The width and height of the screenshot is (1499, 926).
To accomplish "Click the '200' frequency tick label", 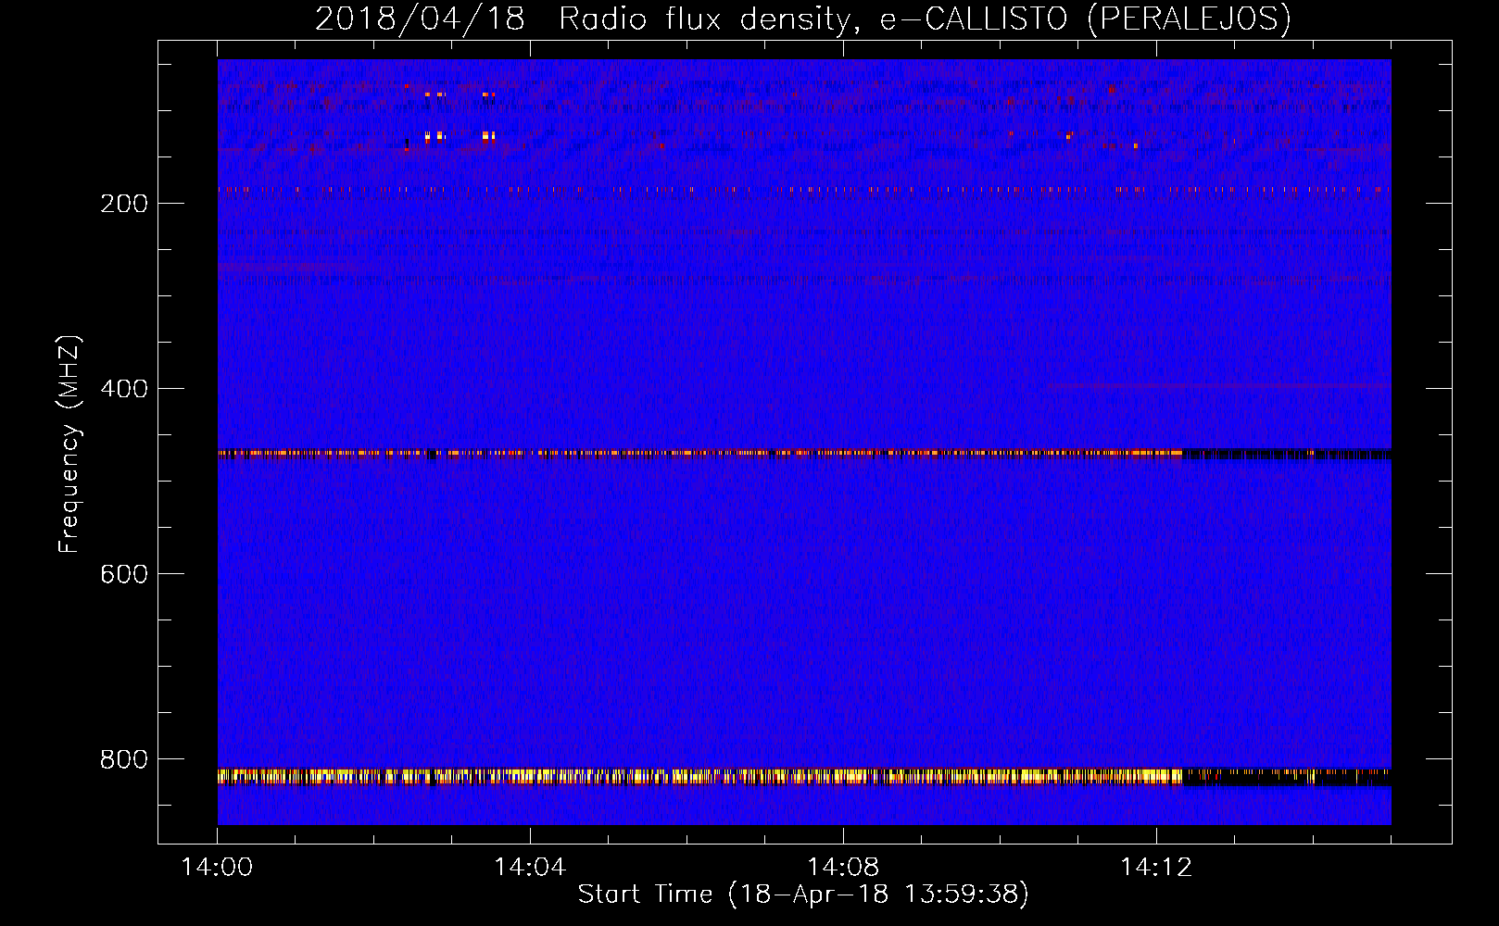I will pyautogui.click(x=124, y=204).
